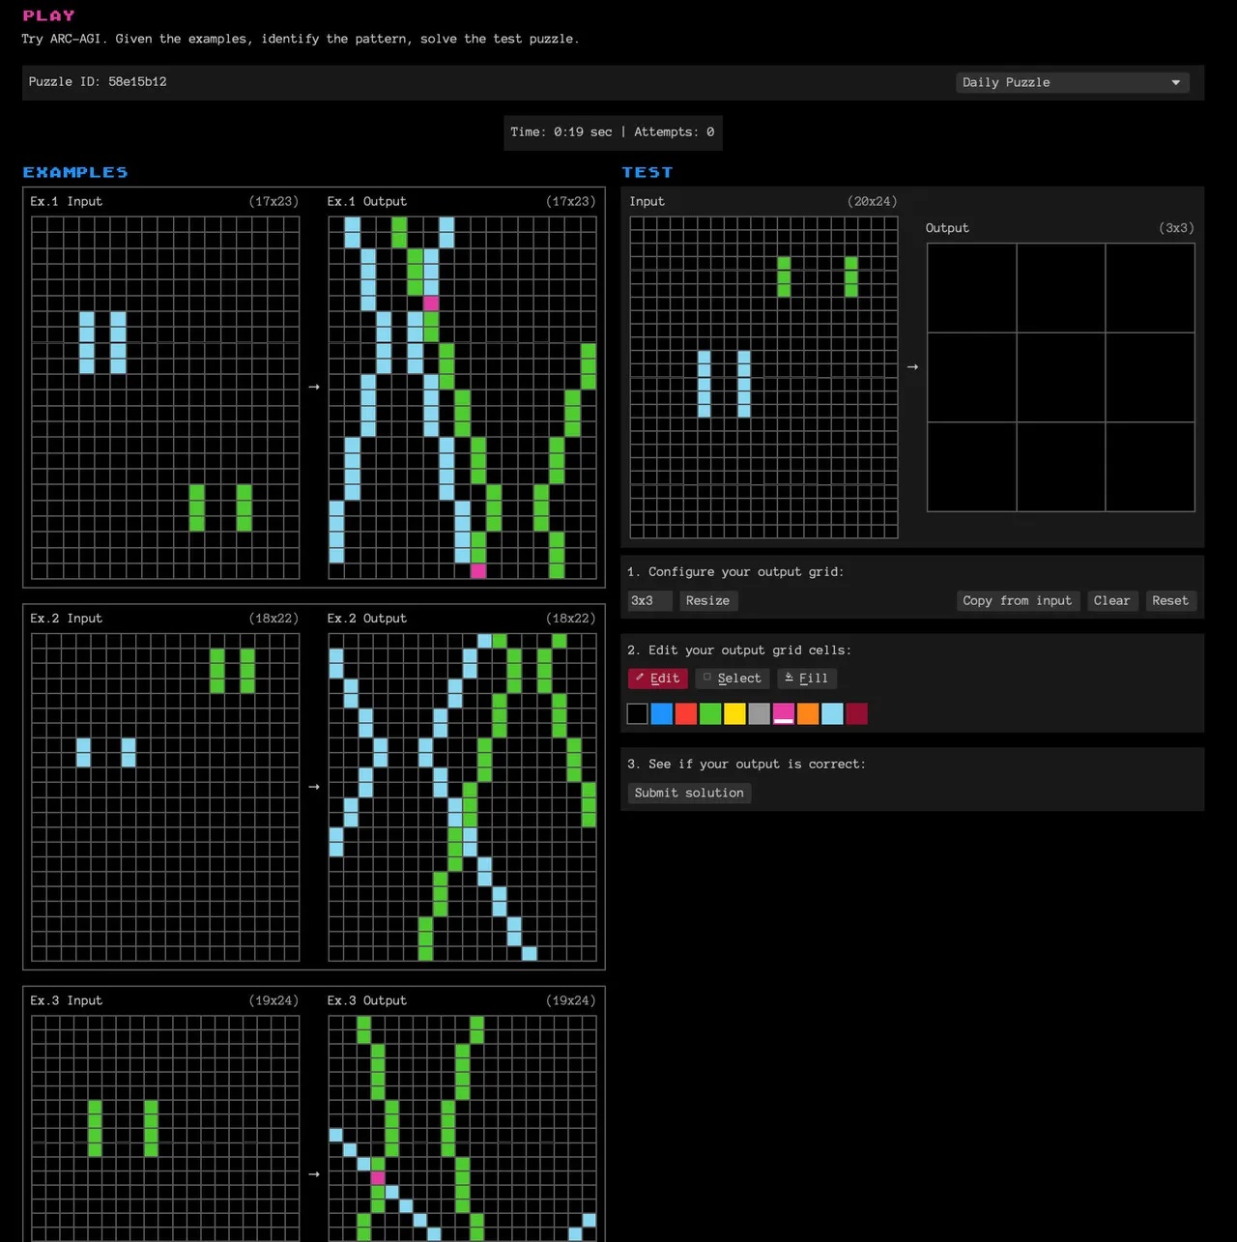The height and width of the screenshot is (1242, 1237).
Task: Pick the gray color swatch
Action: click(x=759, y=713)
